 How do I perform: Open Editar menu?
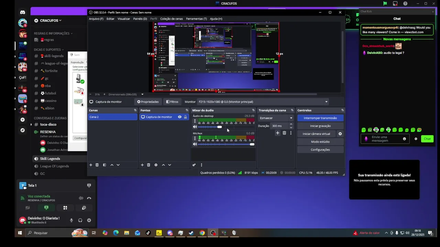tap(110, 19)
